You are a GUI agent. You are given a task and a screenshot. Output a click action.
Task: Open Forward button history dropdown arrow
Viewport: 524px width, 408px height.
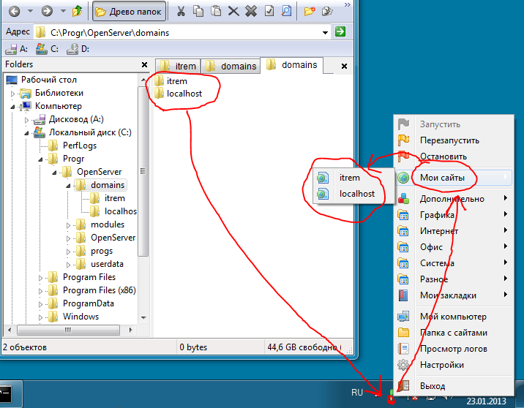63,11
